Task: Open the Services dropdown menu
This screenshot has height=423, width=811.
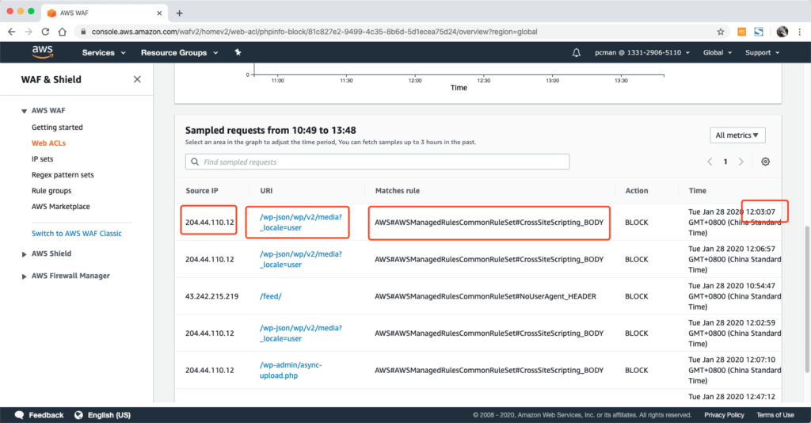Action: tap(104, 52)
